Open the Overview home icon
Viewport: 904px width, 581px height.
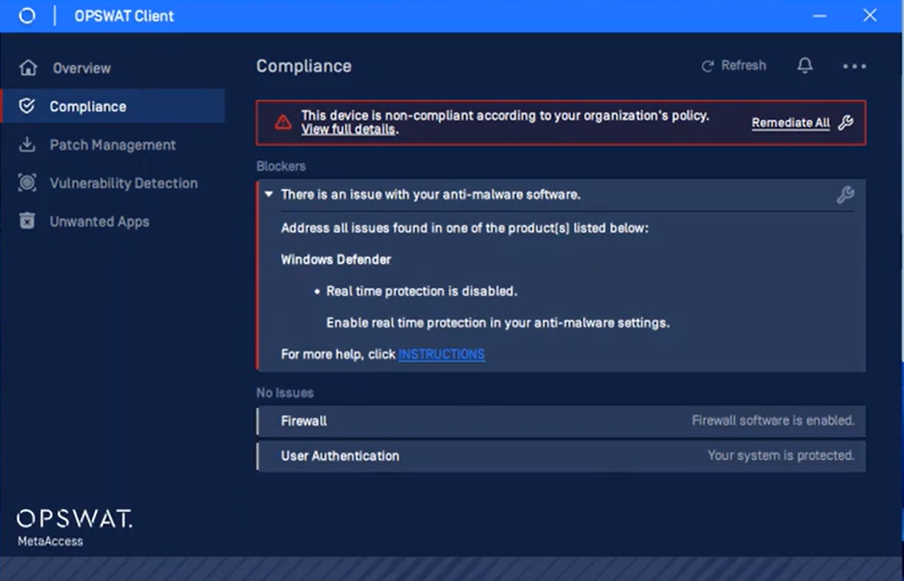click(x=28, y=67)
